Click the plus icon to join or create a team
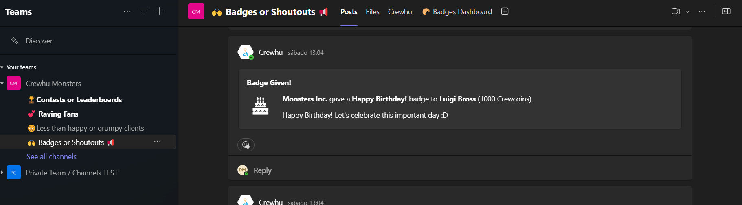 (160, 11)
